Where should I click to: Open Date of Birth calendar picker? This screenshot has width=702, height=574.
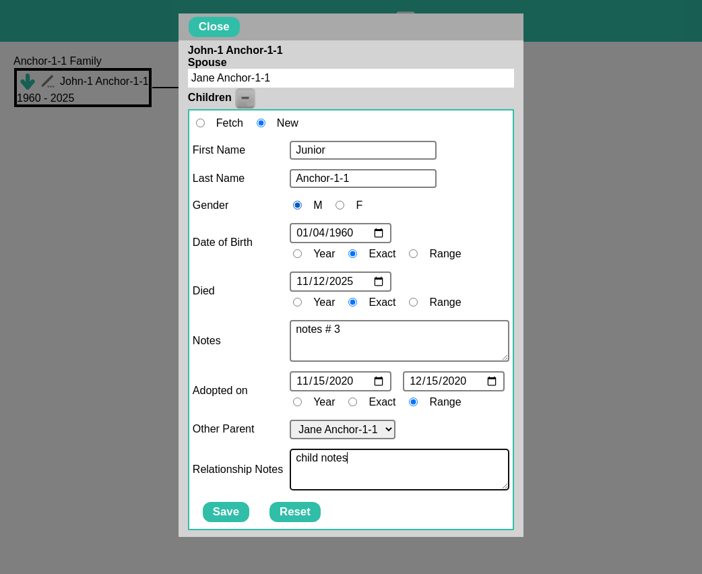pos(379,233)
